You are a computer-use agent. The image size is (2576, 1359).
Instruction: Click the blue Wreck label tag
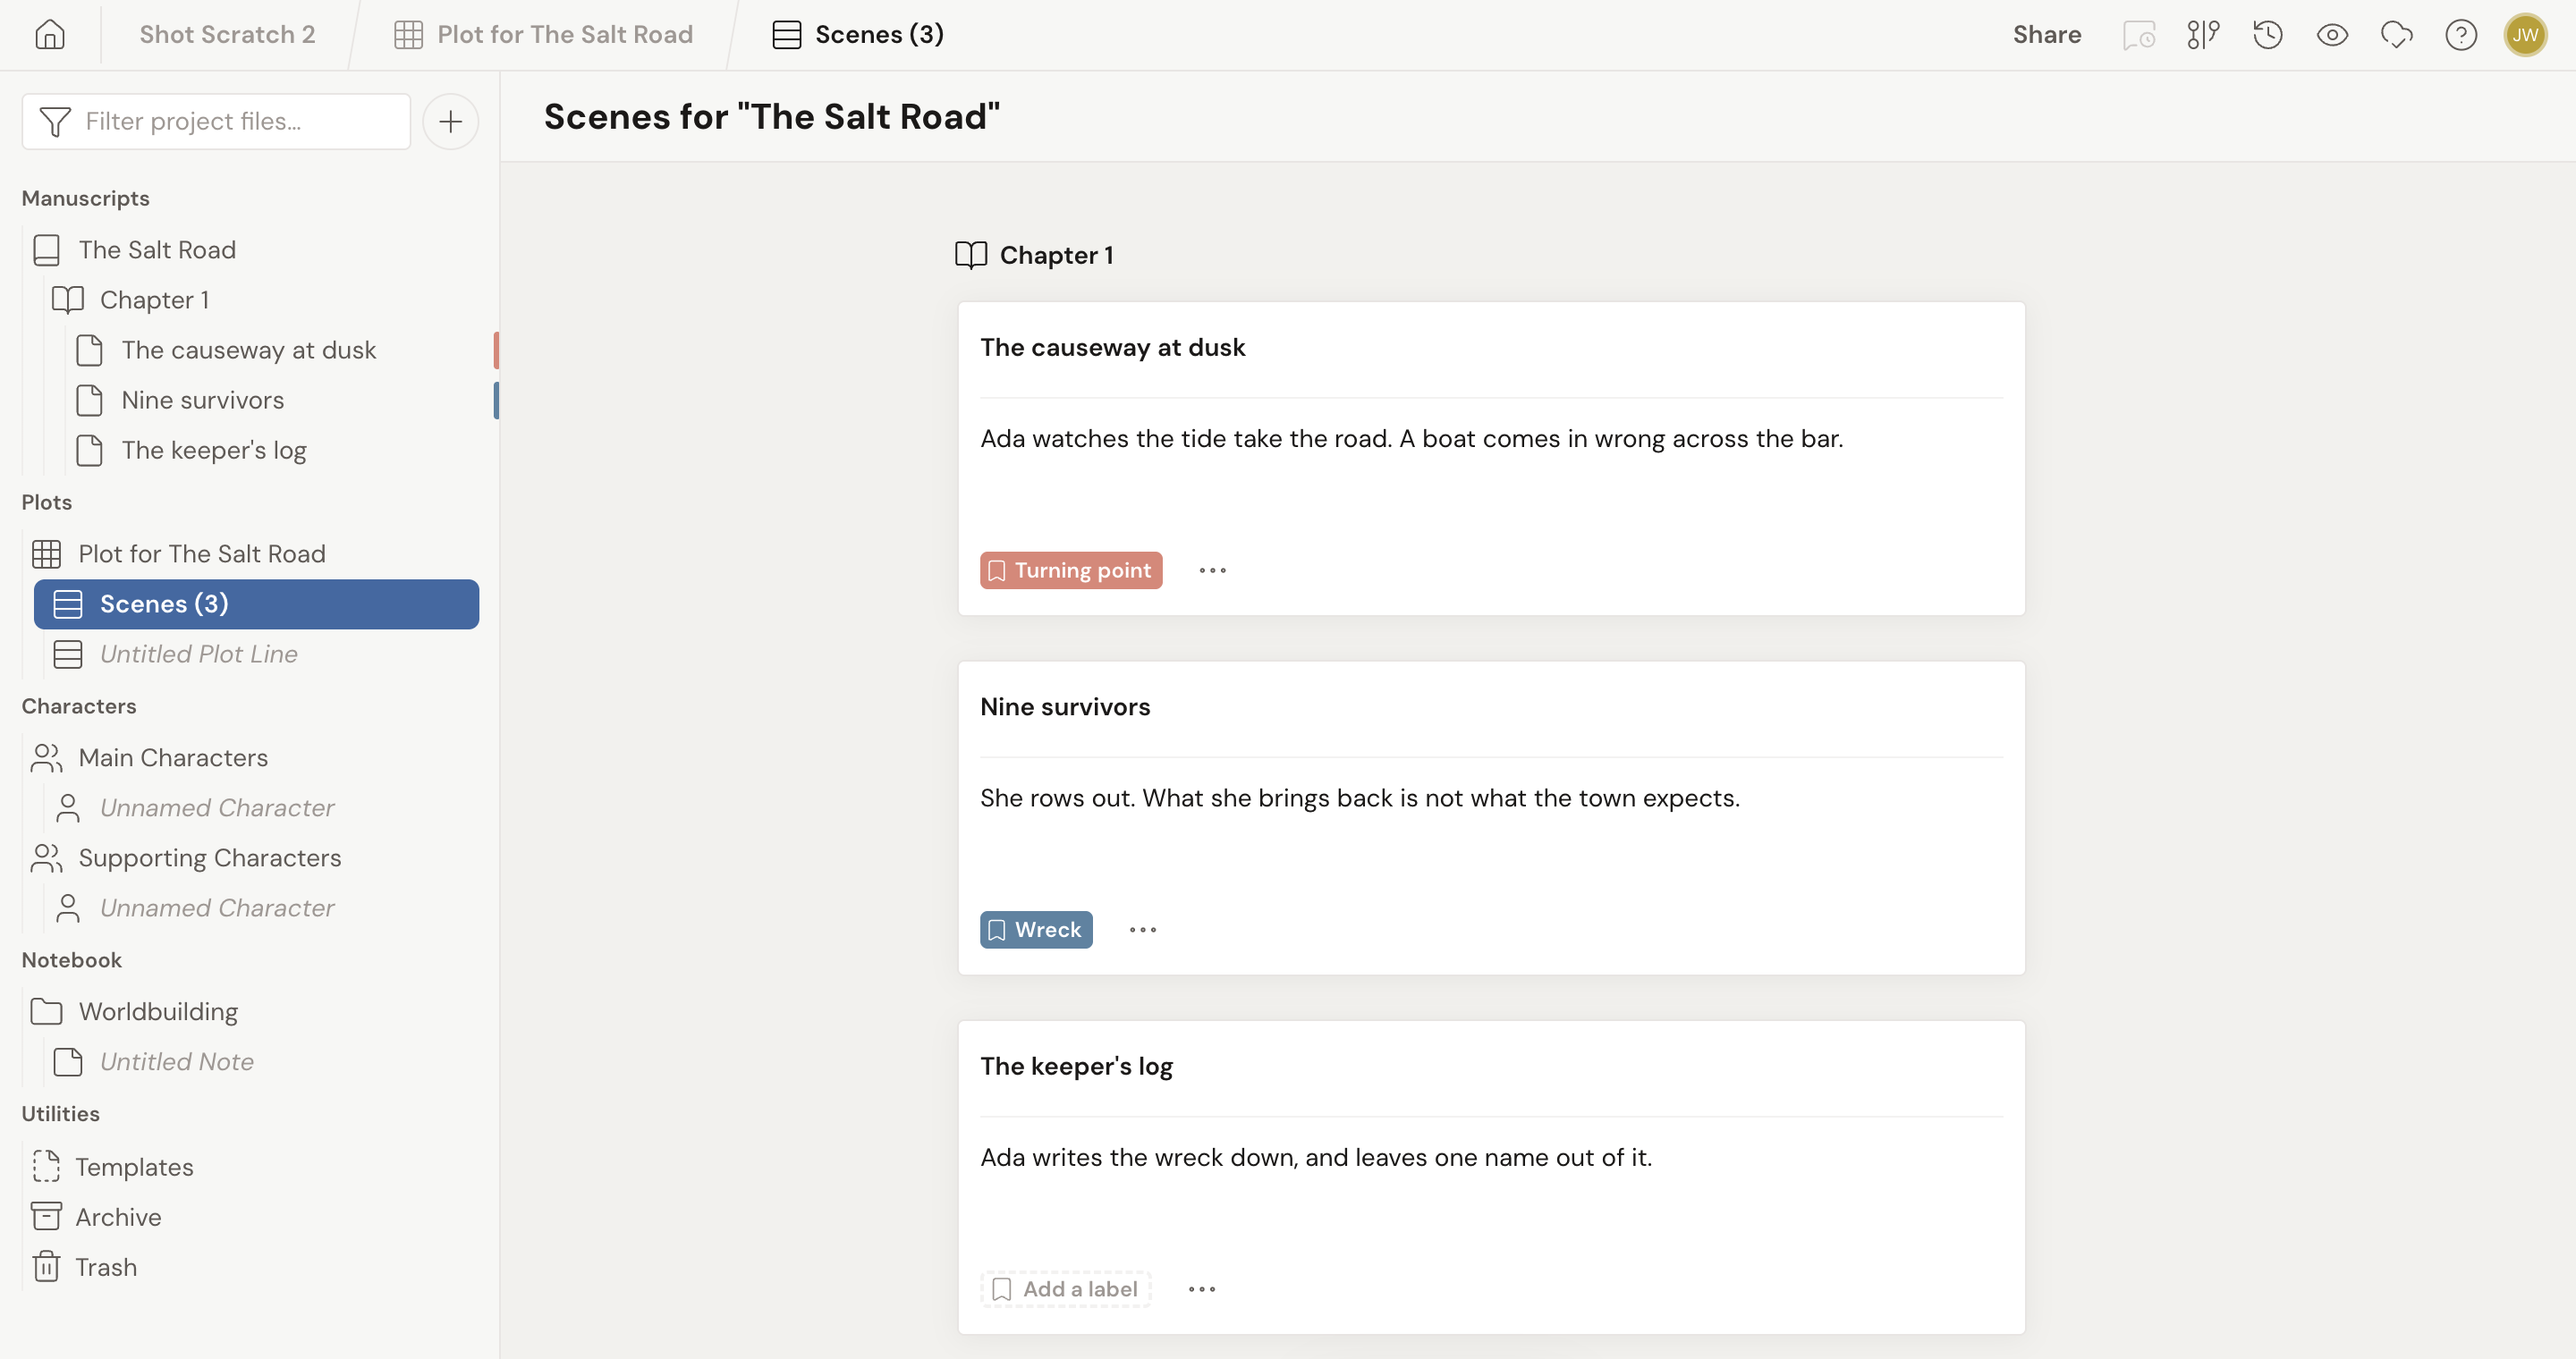1035,931
